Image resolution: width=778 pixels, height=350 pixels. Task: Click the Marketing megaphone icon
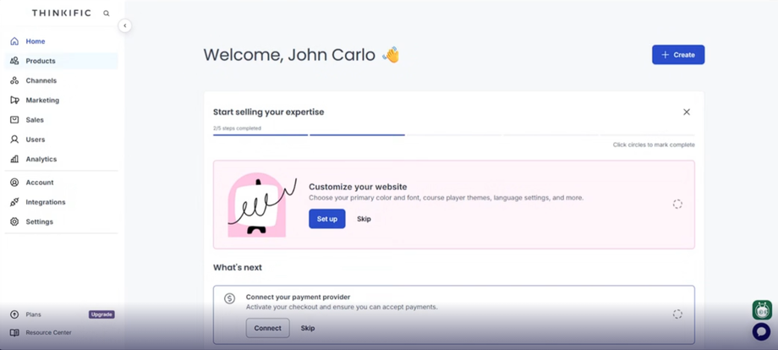pos(14,100)
